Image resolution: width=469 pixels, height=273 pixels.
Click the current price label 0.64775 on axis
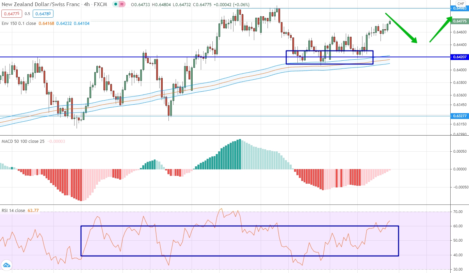[460, 21]
